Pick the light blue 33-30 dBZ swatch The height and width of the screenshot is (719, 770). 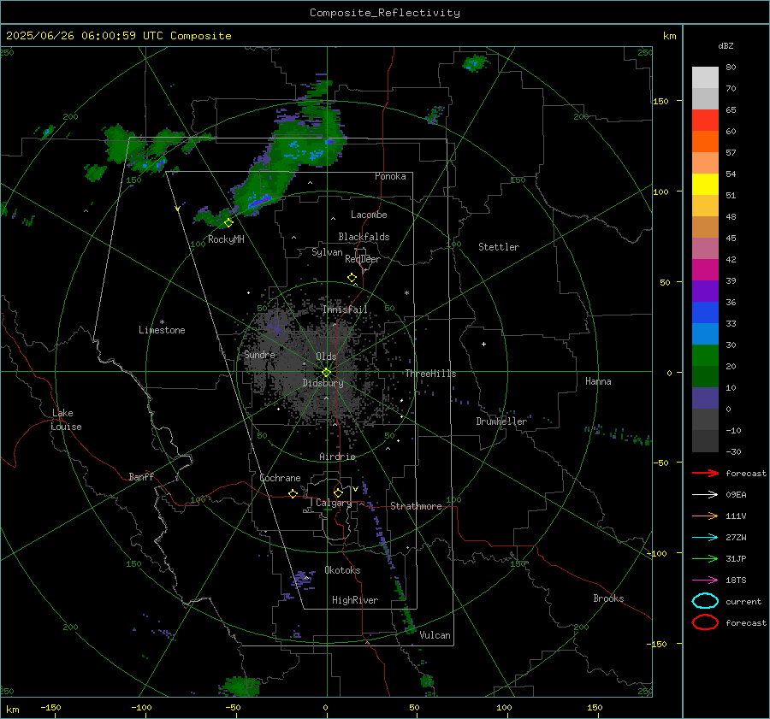click(x=705, y=334)
